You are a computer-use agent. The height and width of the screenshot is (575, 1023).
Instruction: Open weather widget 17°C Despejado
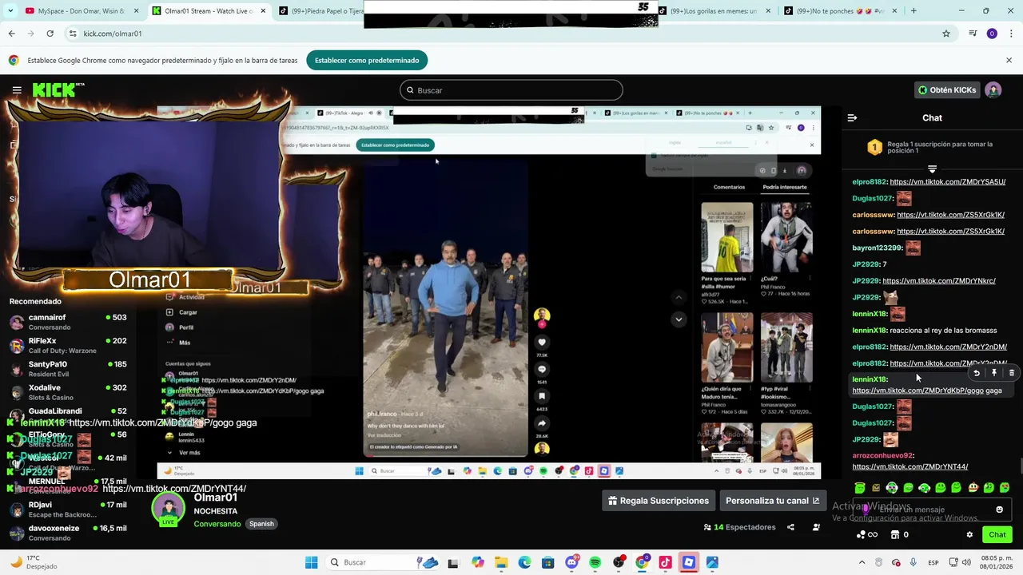pyautogui.click(x=34, y=562)
